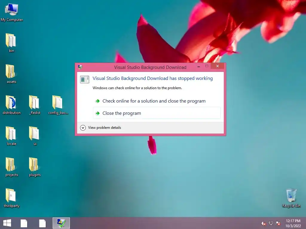
Task: Select the _Redist folder icon
Action: (35, 105)
